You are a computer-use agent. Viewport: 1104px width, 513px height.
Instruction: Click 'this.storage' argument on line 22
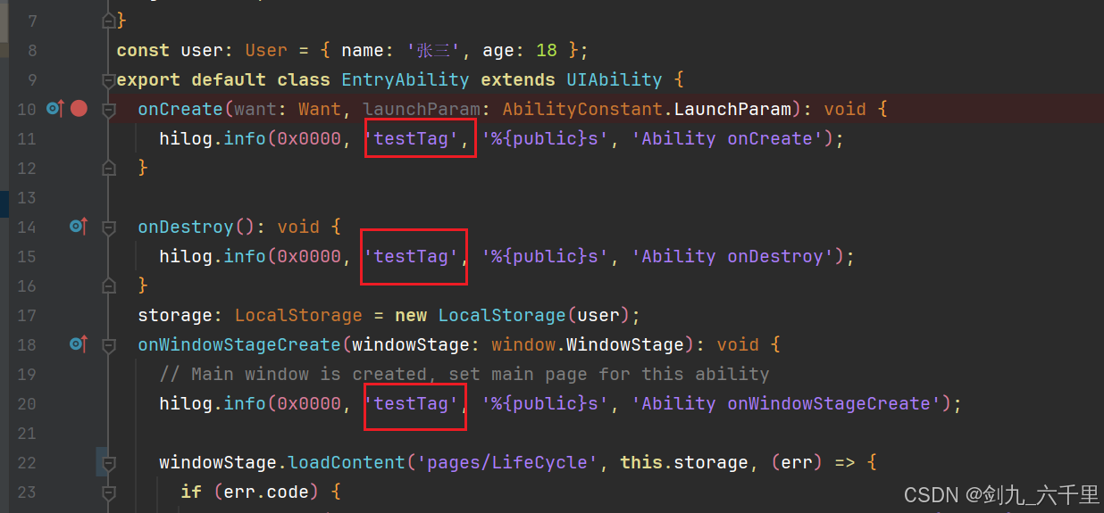click(684, 462)
